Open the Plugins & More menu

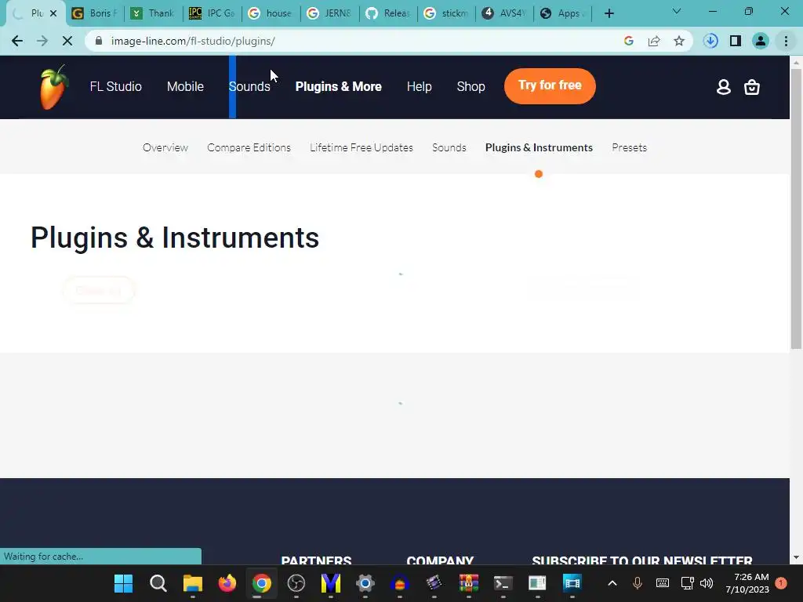[339, 86]
